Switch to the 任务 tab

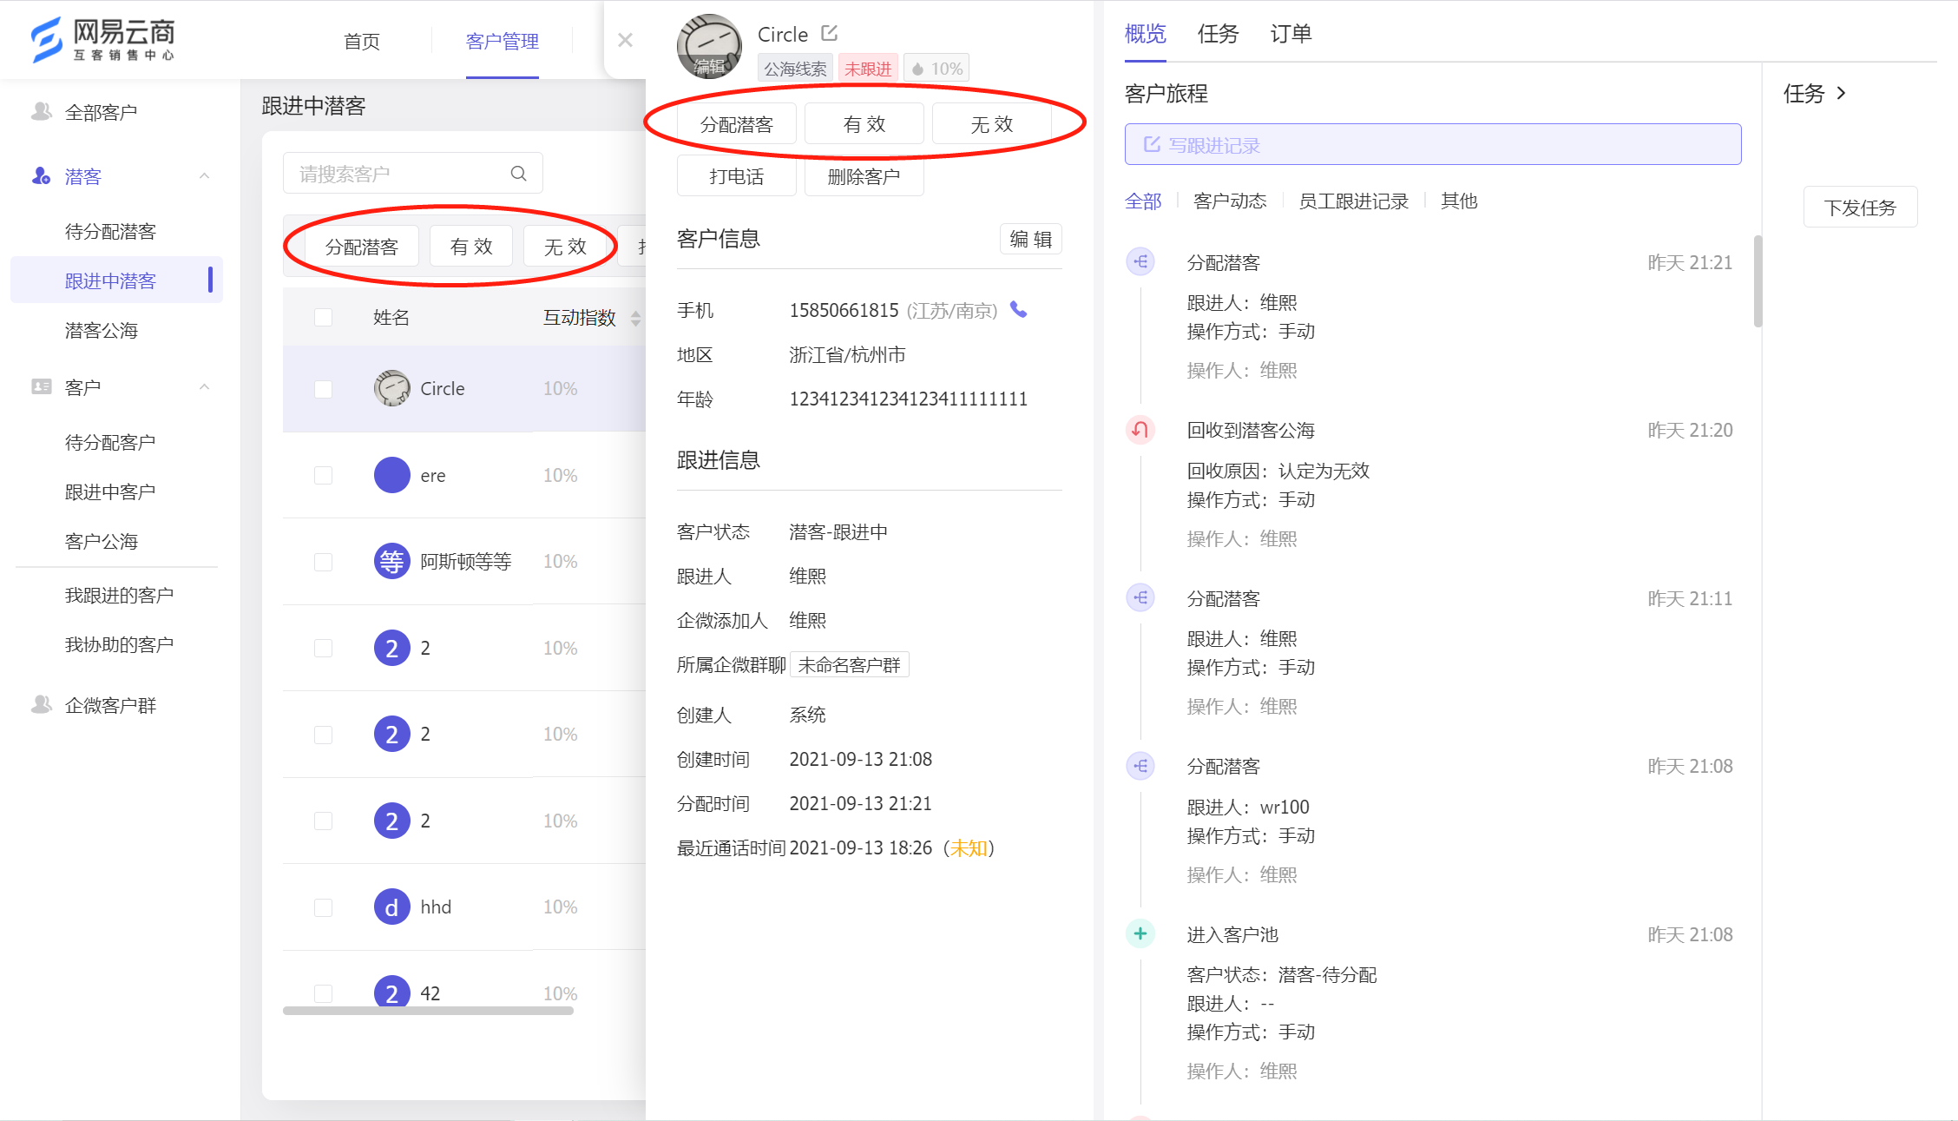[x=1218, y=33]
